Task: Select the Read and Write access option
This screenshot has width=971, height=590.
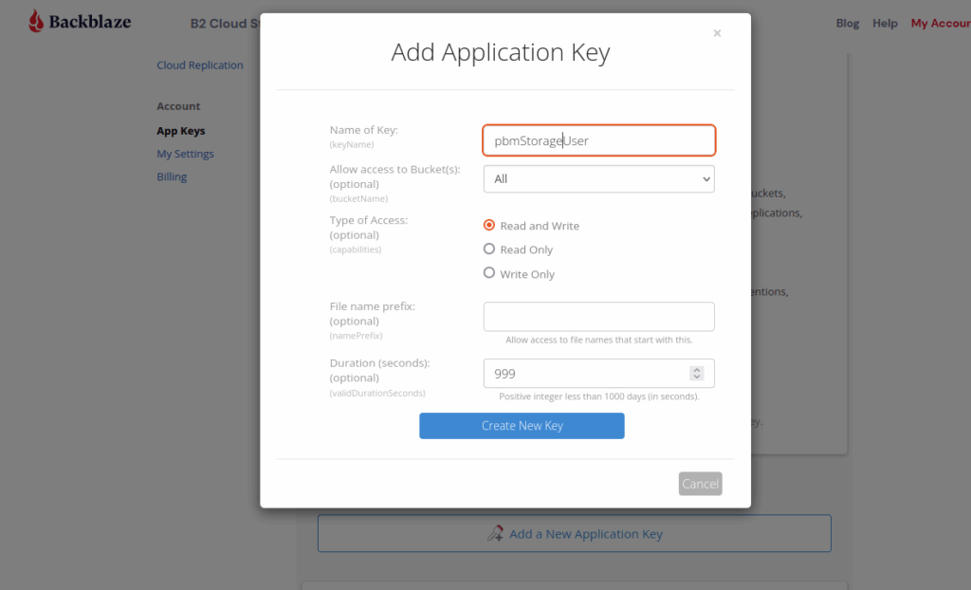Action: [x=489, y=225]
